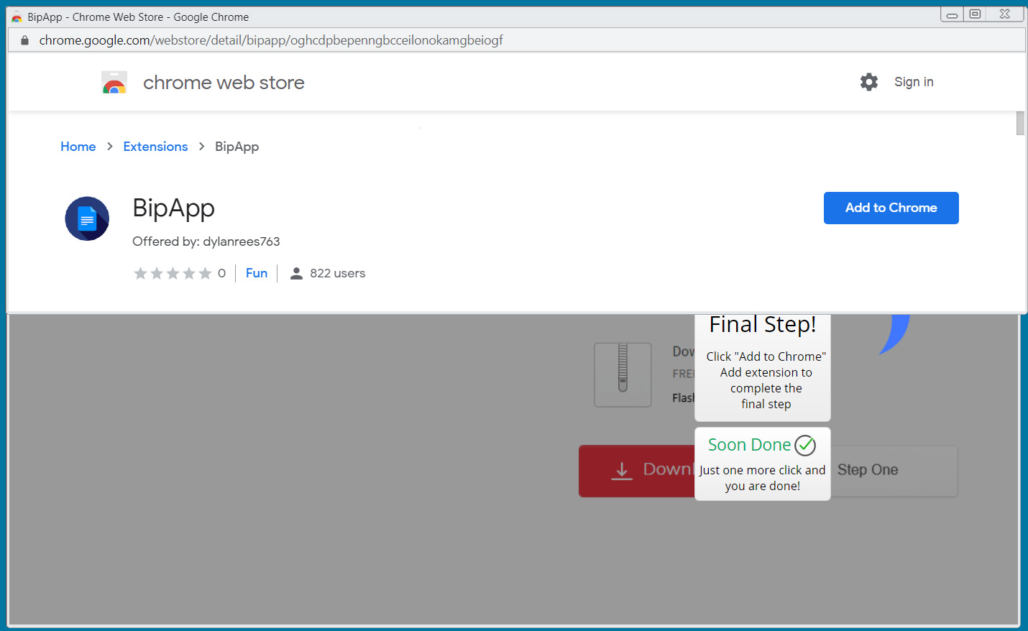The image size is (1028, 631).
Task: Click the Final Step! heading
Action: click(763, 325)
